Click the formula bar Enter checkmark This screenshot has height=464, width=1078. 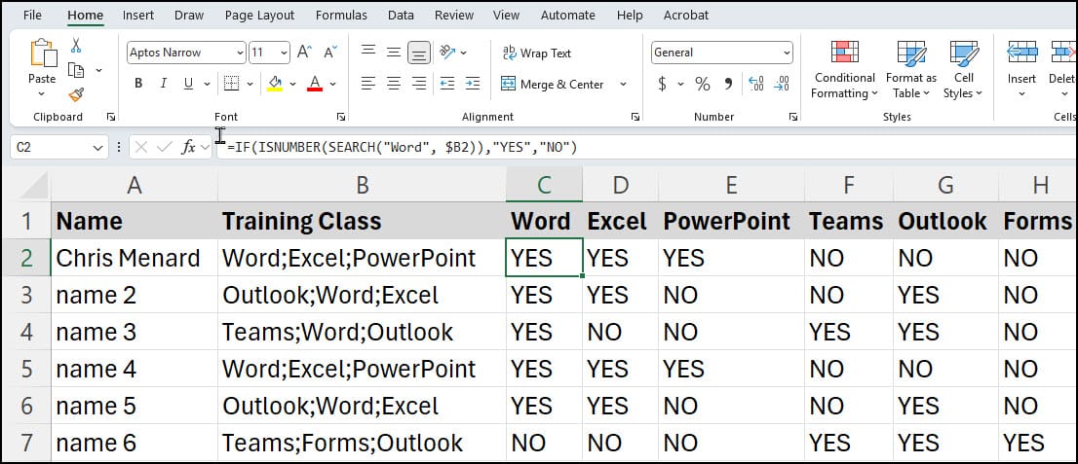tap(164, 147)
